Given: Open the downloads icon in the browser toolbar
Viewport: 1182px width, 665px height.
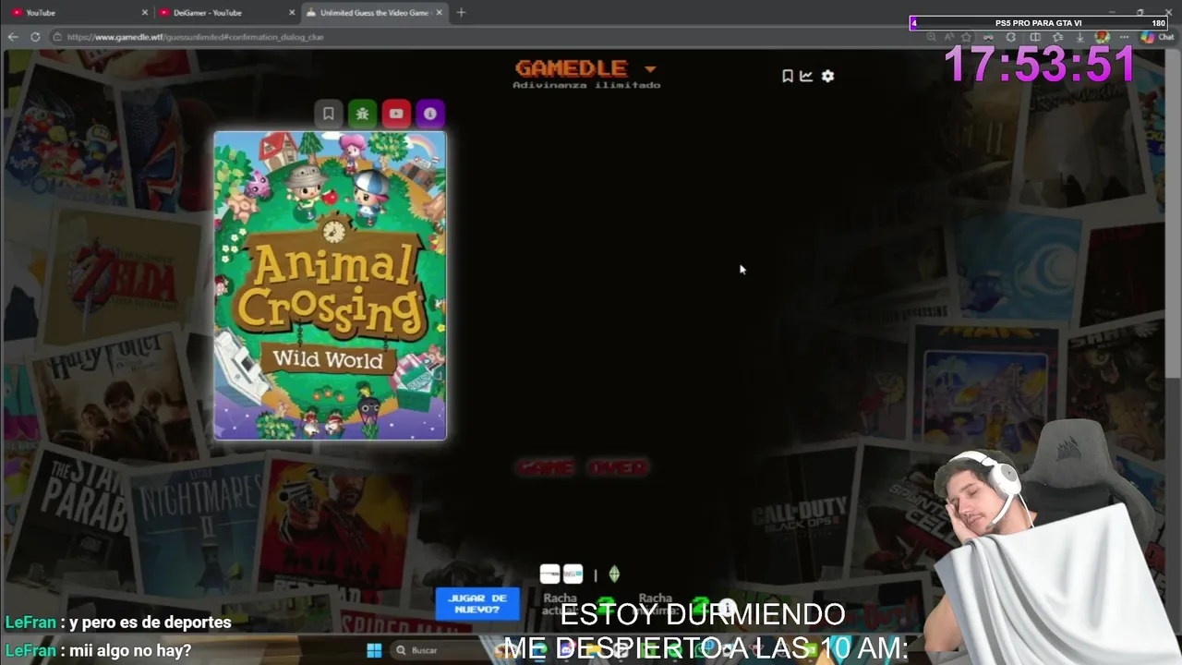Looking at the screenshot, I should (x=1079, y=37).
